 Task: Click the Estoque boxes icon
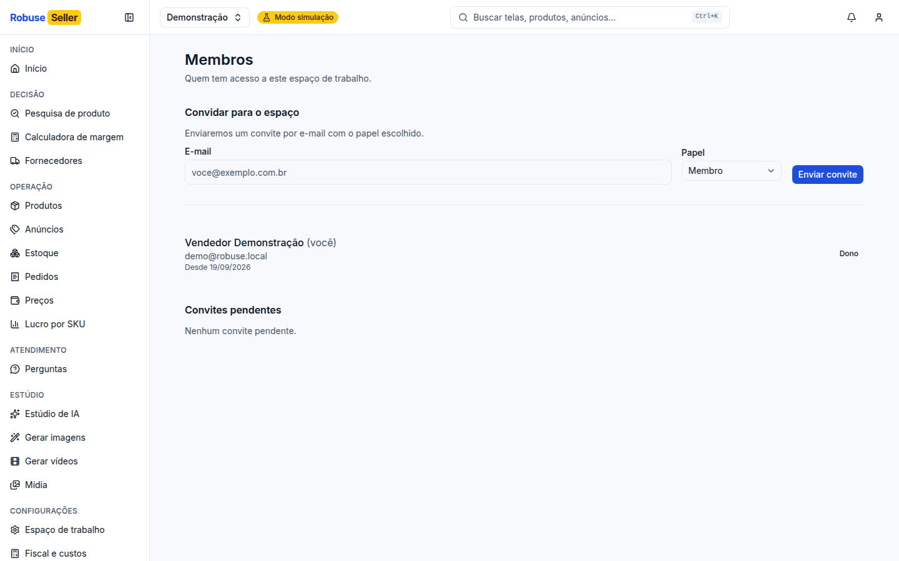[15, 253]
